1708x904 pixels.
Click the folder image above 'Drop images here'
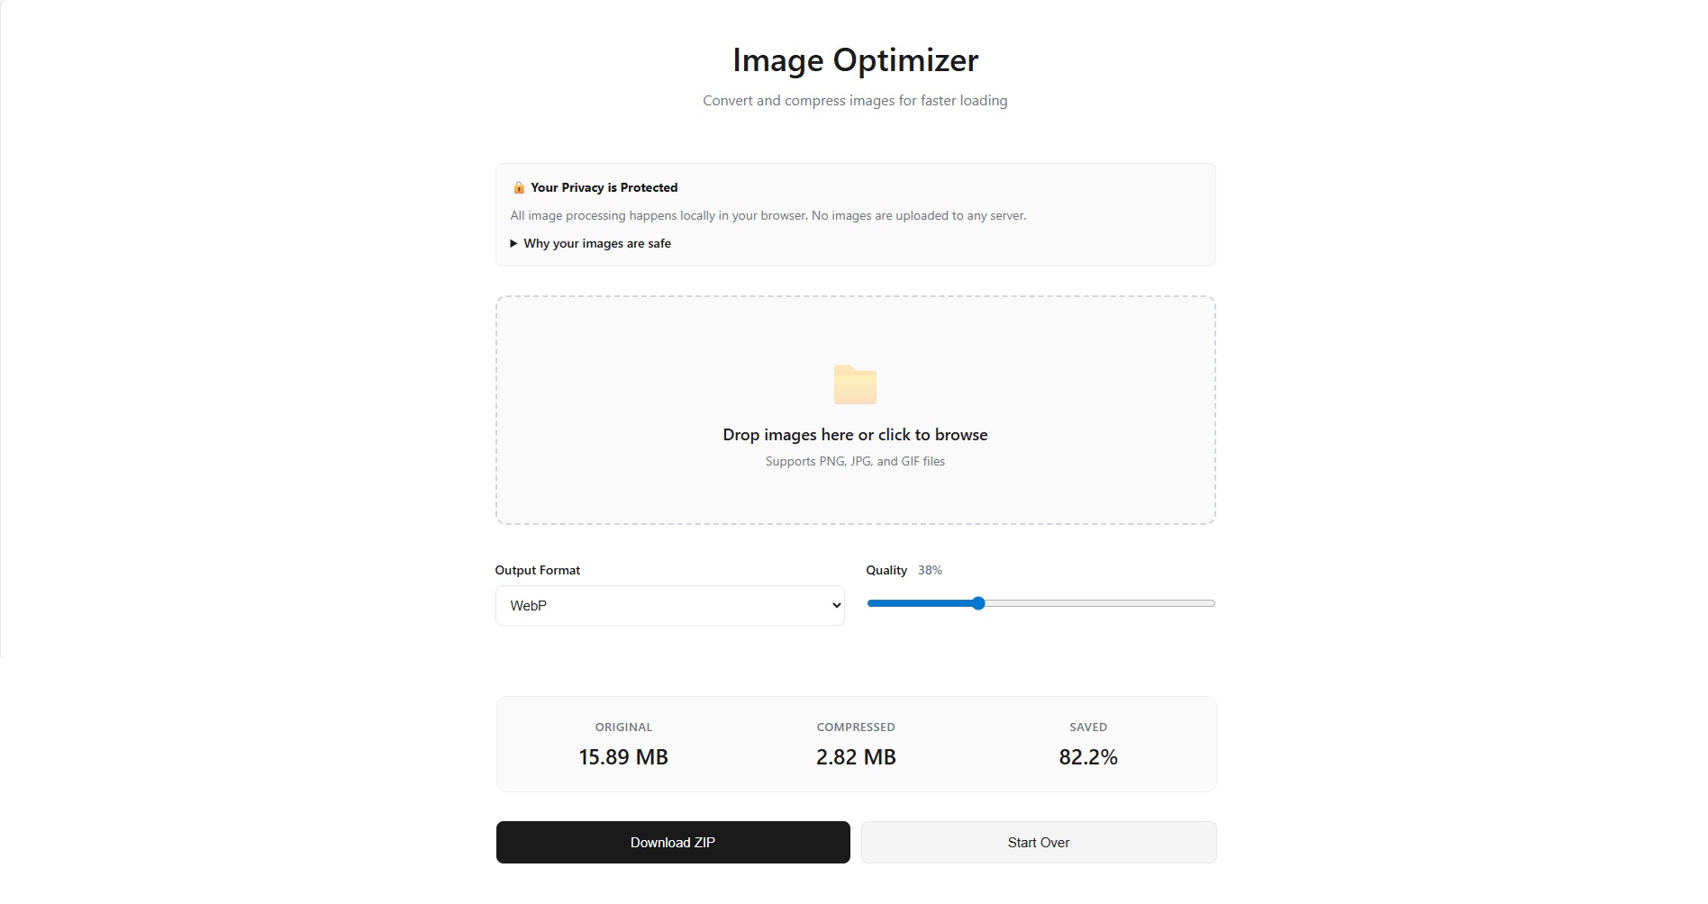point(855,384)
